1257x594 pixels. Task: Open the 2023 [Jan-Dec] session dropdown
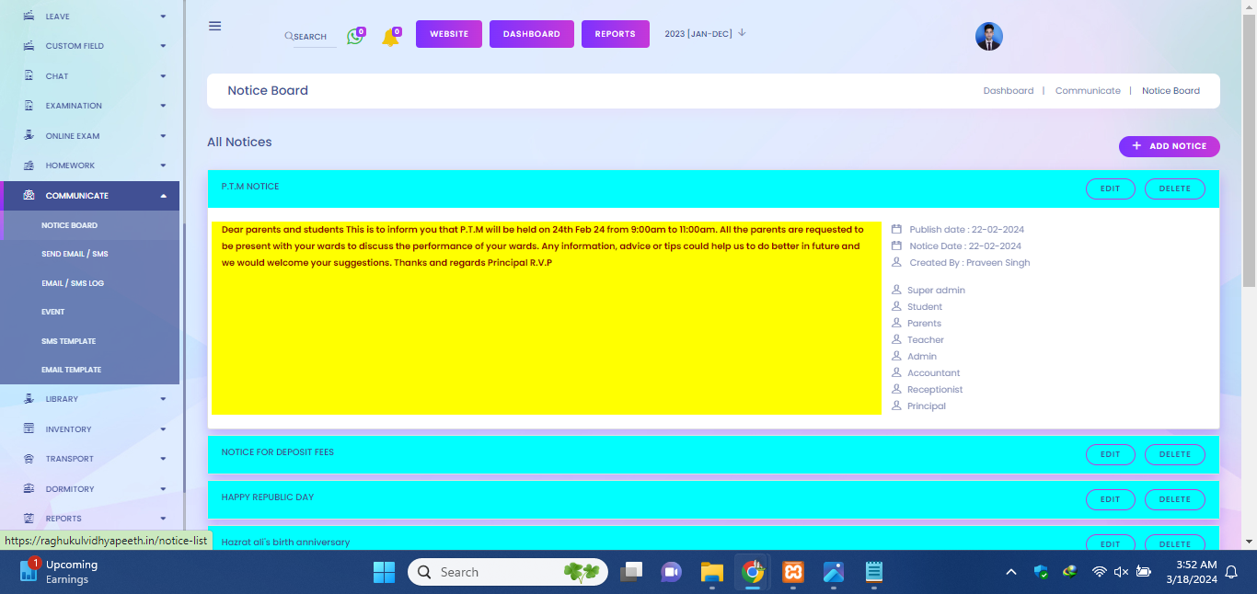click(705, 34)
